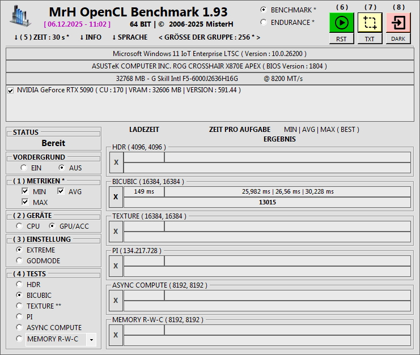Select GPU/ACC as device
This screenshot has width=420, height=355.
pos(52,226)
